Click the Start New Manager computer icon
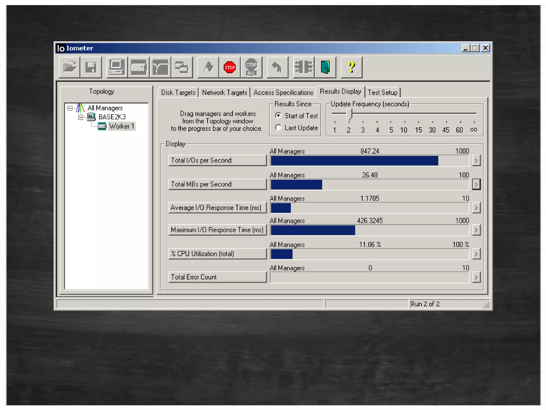The width and height of the screenshot is (546, 410). (x=117, y=67)
